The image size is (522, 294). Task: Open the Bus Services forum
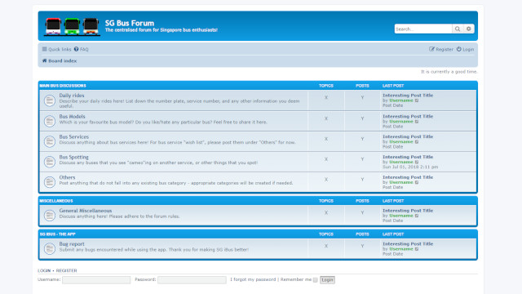coord(74,136)
